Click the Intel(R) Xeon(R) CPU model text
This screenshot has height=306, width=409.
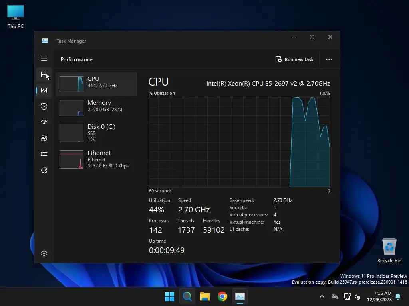click(x=268, y=84)
